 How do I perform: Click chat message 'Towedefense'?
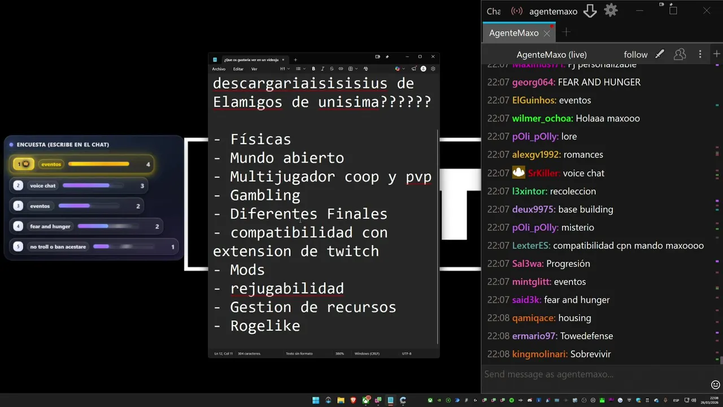tap(586, 336)
